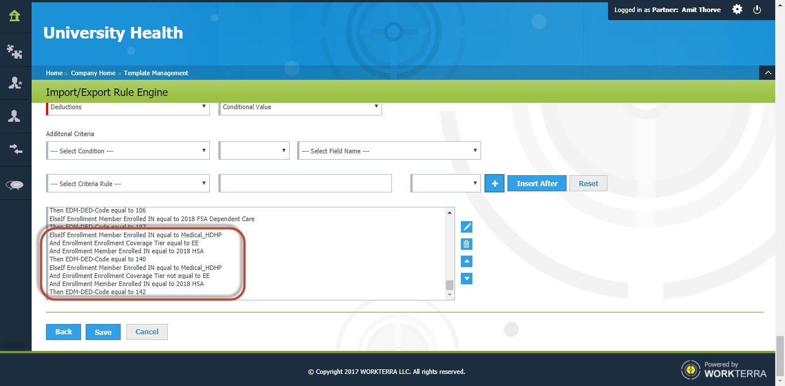Open the puzzle pieces sidebar icon

(15, 52)
